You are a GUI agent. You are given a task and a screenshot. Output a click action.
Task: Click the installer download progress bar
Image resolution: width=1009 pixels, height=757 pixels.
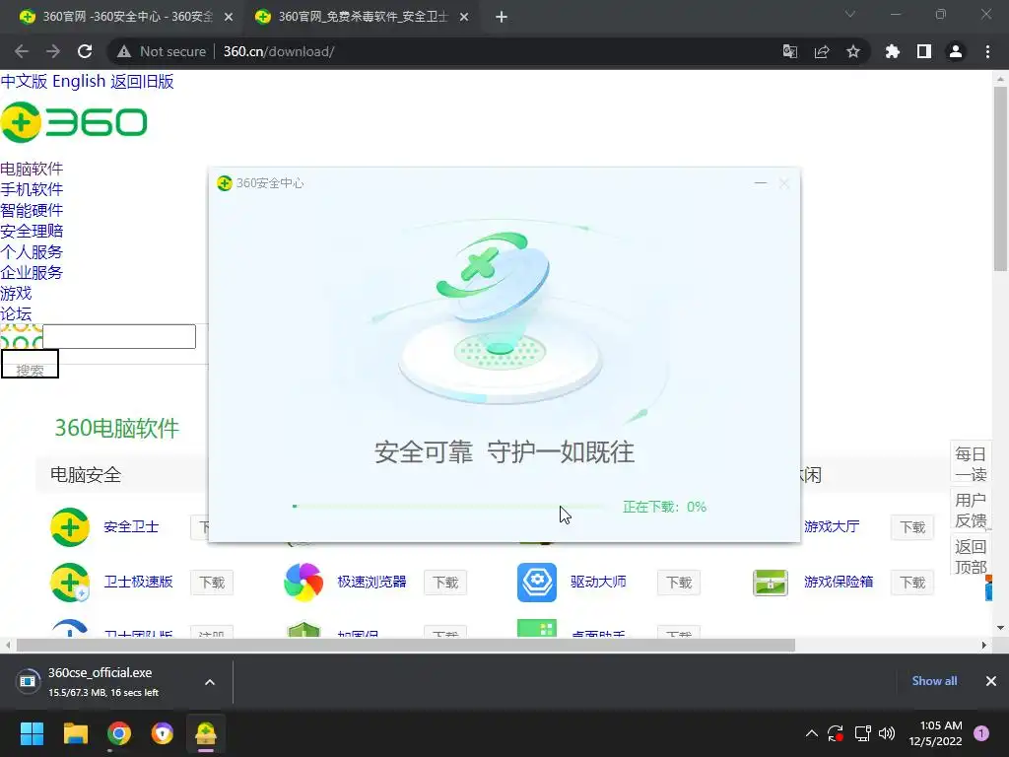(450, 507)
